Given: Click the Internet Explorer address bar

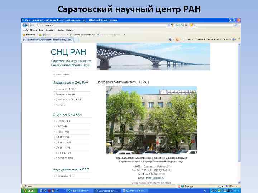Looking at the screenshot, I should click(103, 25).
